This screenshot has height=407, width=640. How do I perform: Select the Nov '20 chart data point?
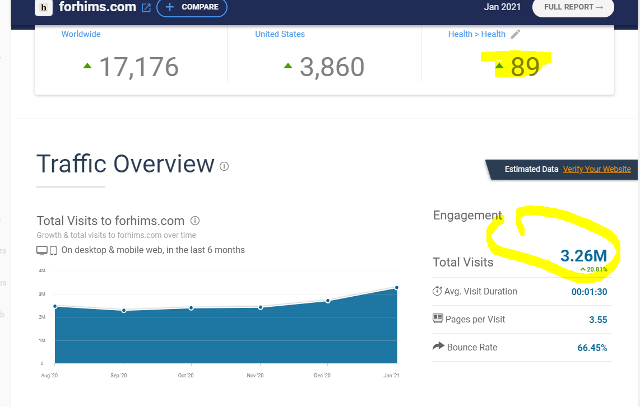(x=261, y=307)
